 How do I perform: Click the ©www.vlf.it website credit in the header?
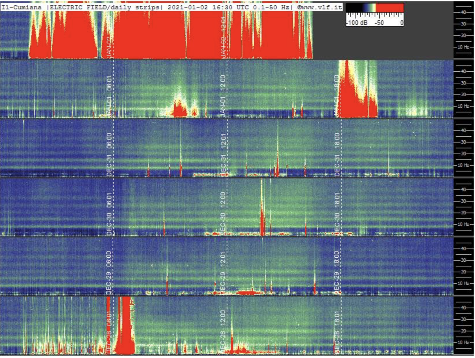(320, 7)
